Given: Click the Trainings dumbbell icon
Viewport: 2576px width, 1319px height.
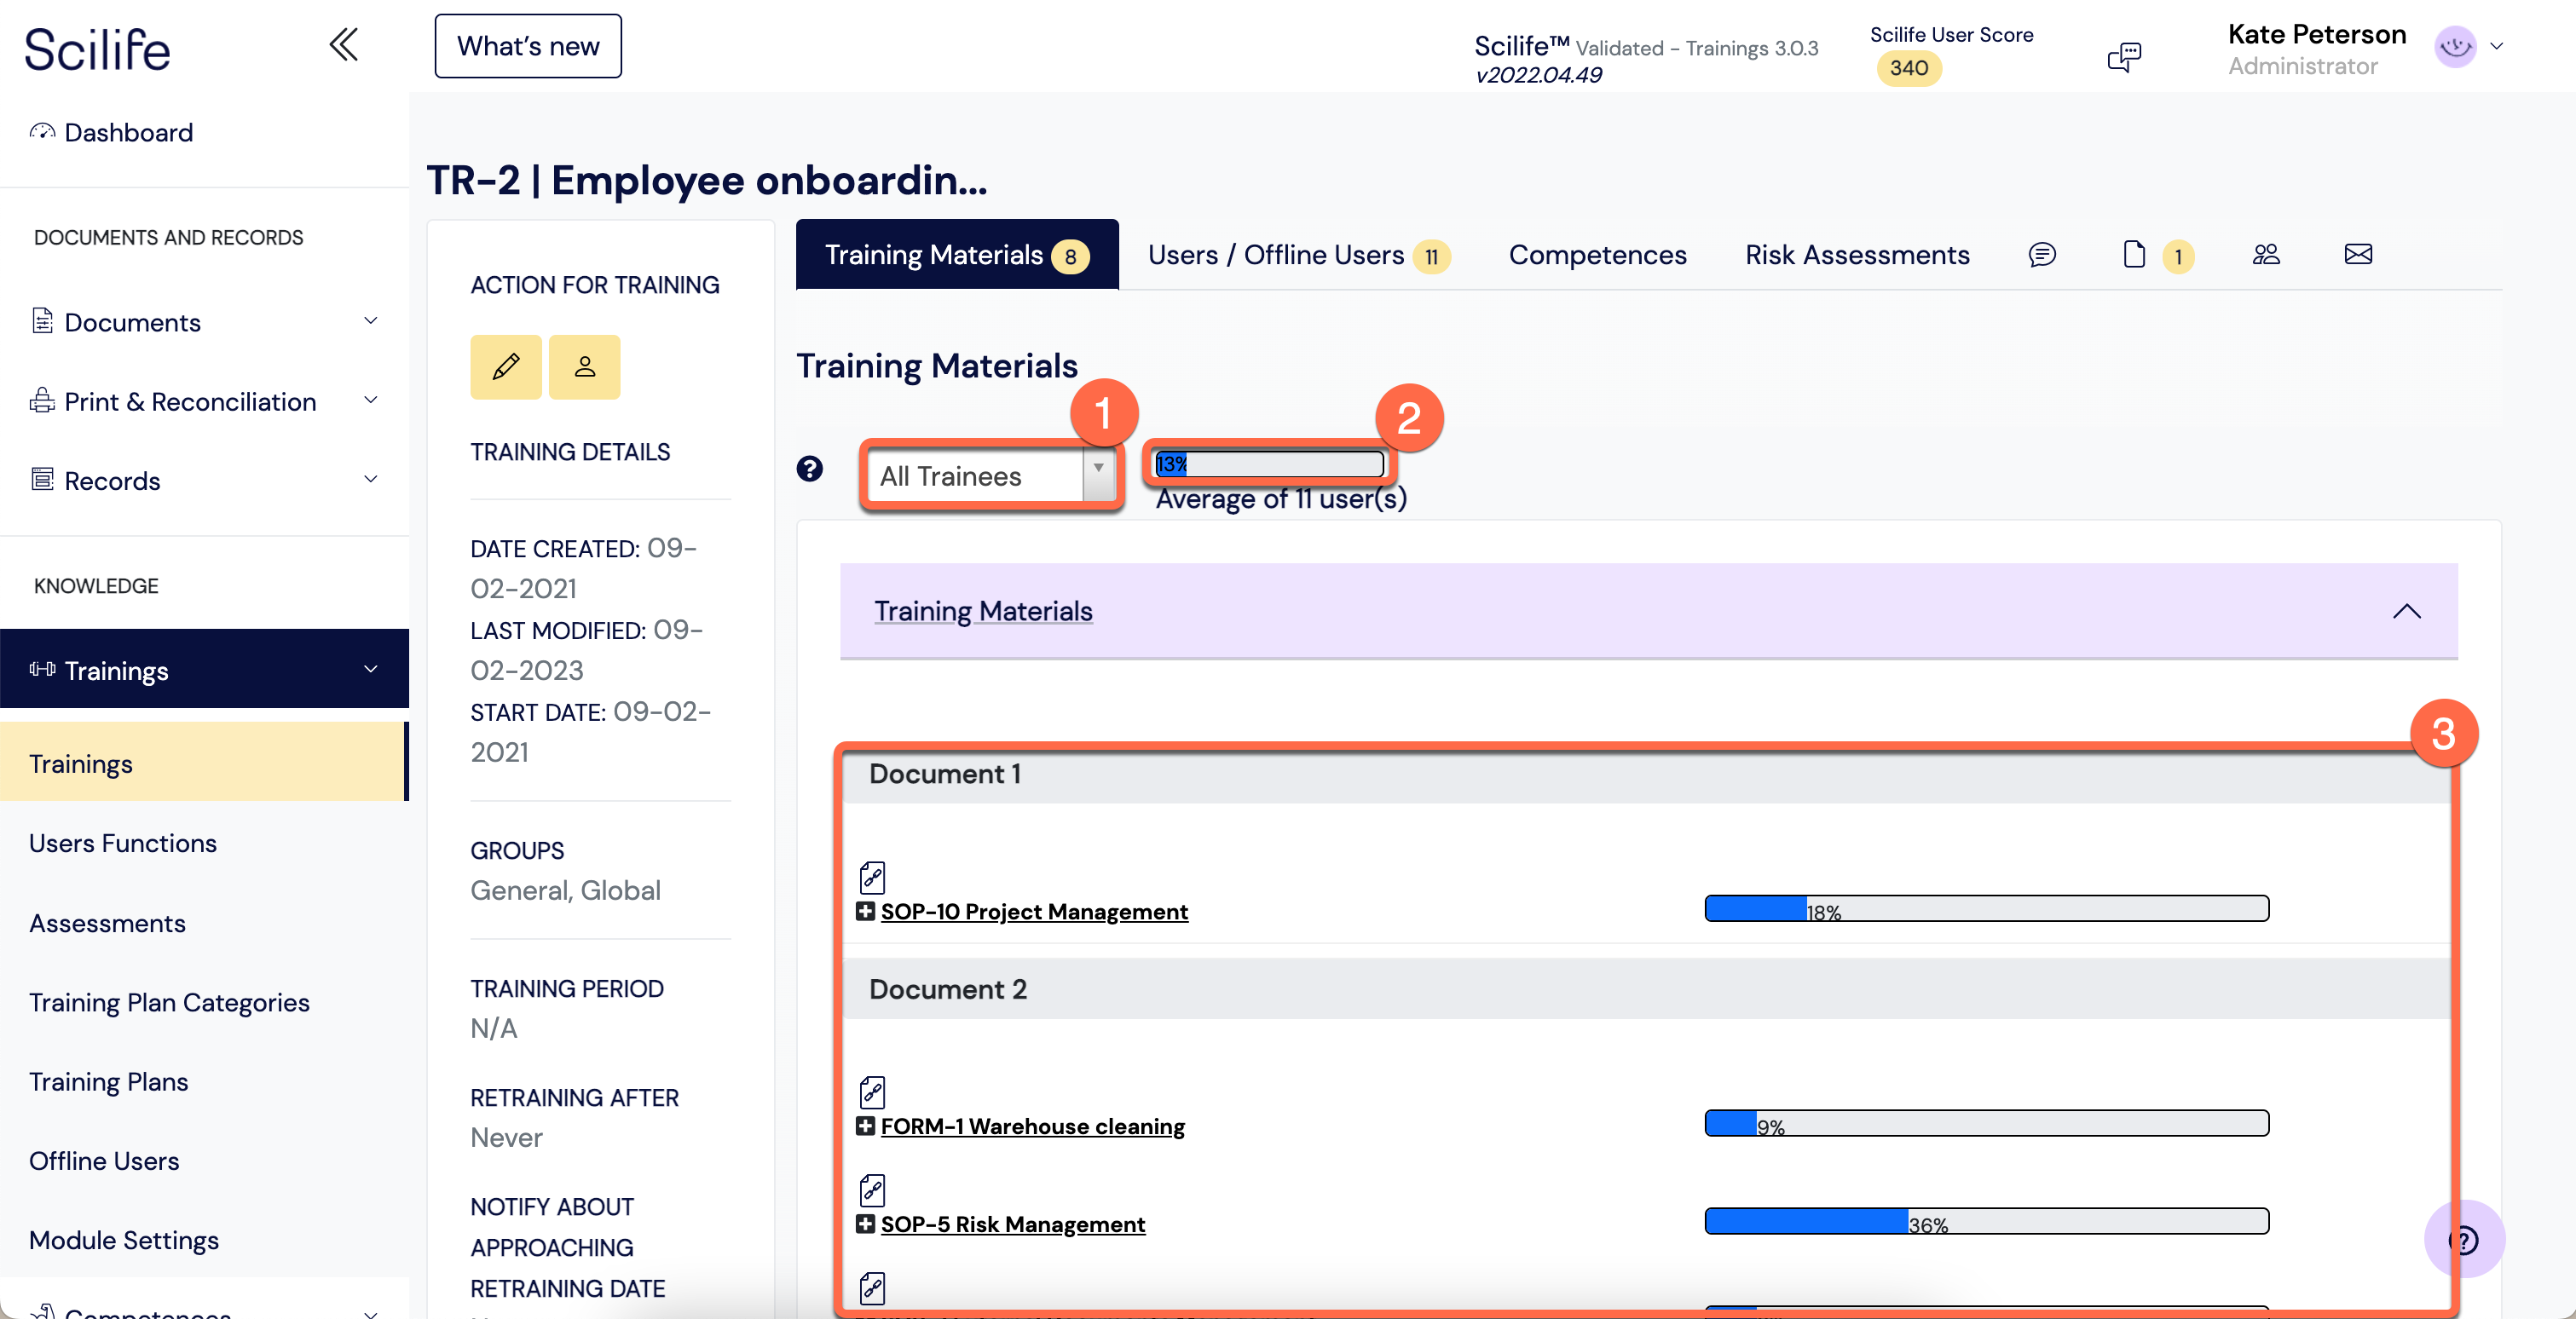Looking at the screenshot, I should tap(42, 670).
